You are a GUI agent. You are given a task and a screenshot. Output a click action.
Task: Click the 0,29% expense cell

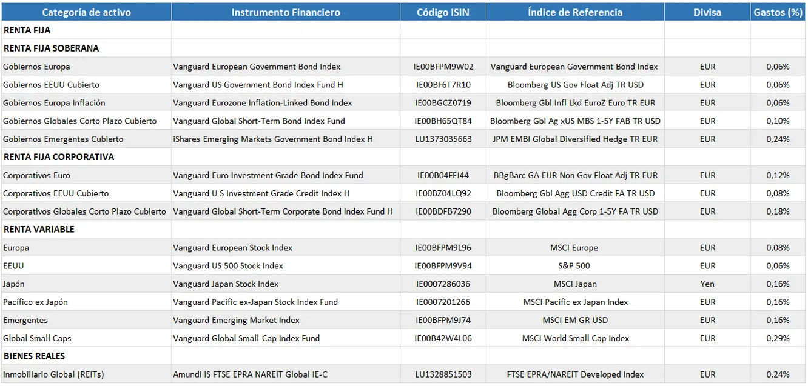[778, 338]
